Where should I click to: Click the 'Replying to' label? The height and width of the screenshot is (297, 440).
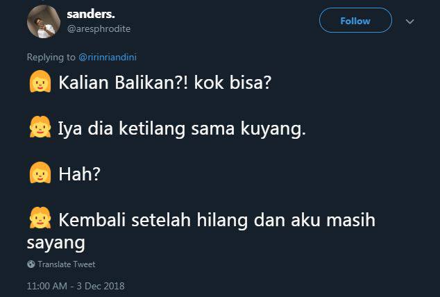coord(51,57)
